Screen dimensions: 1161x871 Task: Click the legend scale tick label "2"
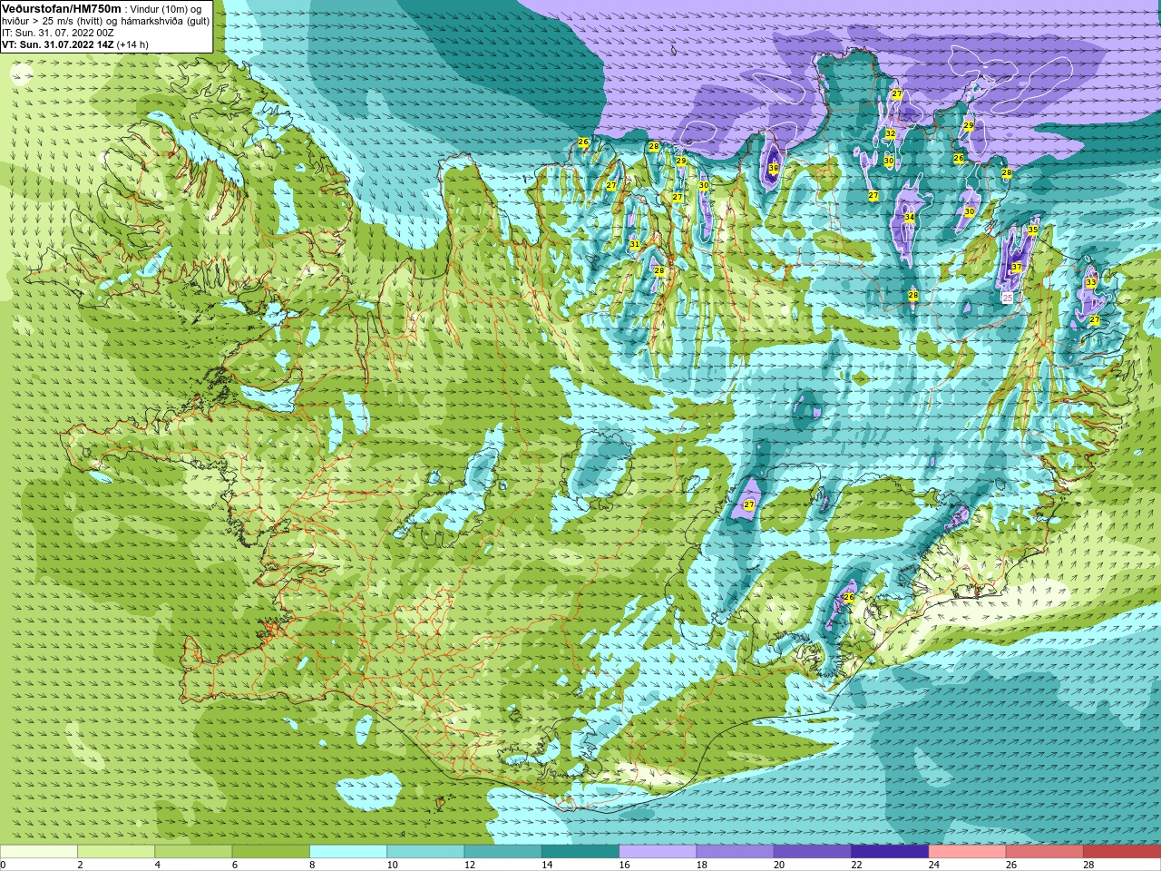[x=80, y=865]
